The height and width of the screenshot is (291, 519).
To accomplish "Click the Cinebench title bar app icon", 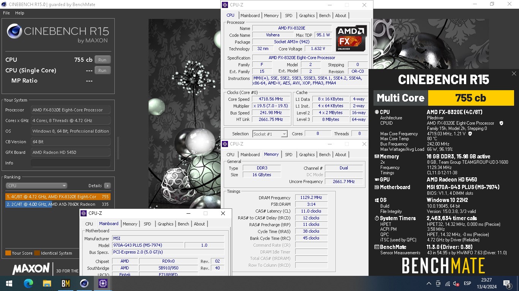I will [4, 5].
